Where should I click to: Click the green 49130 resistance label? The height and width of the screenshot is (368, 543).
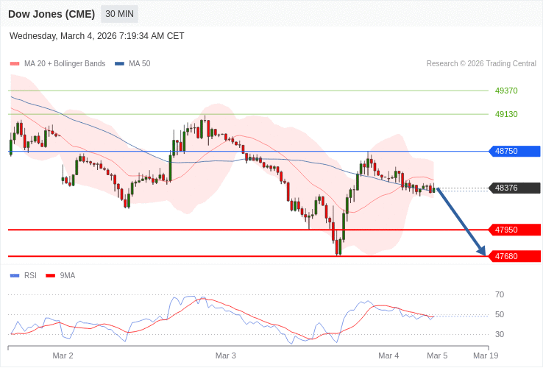pos(506,114)
